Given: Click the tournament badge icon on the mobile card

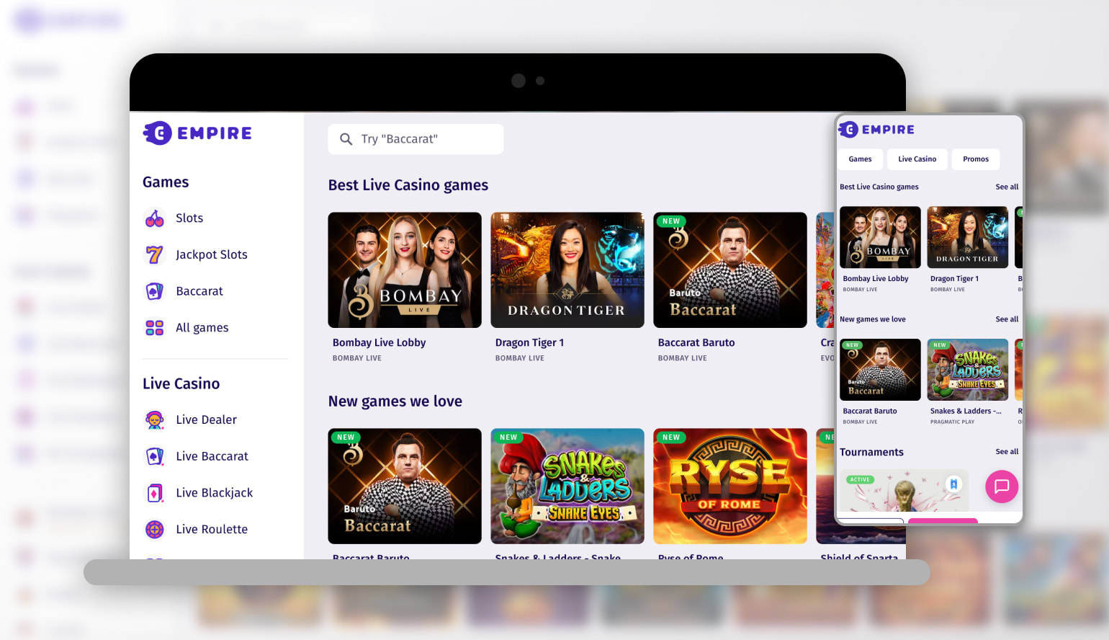Looking at the screenshot, I should click(x=953, y=484).
